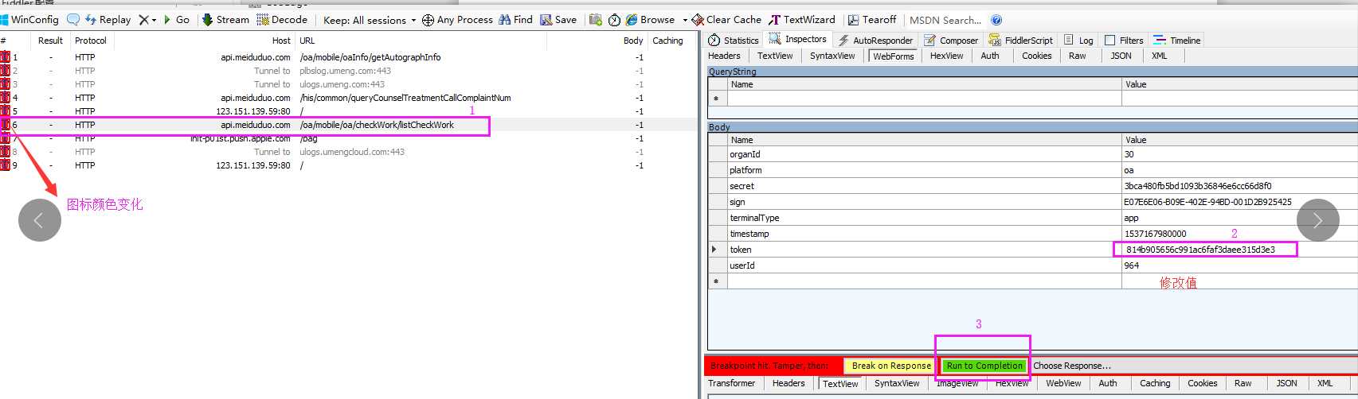Select session 1 getAutographInfo row
Viewport: 1358px width, 399px height.
pyautogui.click(x=348, y=57)
